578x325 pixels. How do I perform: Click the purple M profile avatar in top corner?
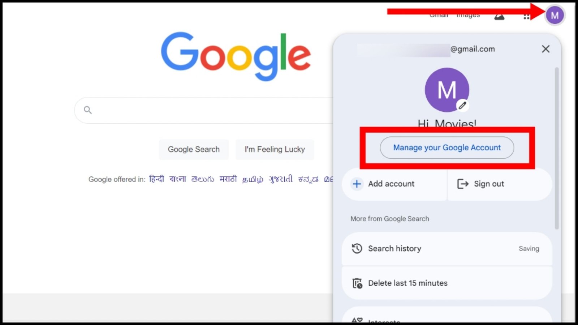(x=555, y=16)
